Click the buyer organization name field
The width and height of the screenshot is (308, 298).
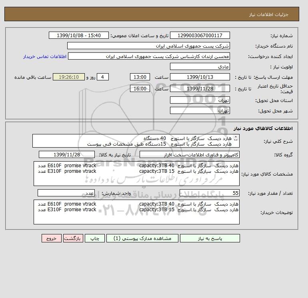click(148, 46)
